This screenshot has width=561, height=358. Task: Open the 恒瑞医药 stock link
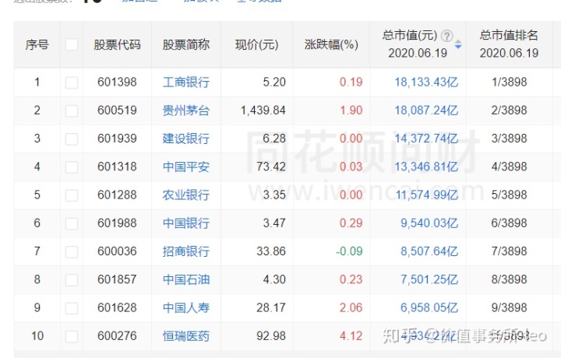(x=186, y=336)
